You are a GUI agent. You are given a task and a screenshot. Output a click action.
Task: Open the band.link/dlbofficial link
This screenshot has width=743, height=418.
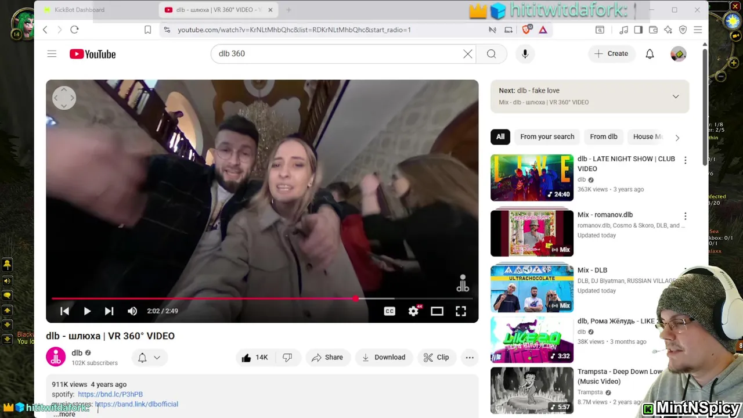[x=136, y=404]
